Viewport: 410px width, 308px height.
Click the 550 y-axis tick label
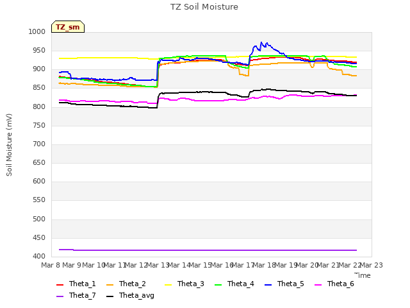point(39,200)
